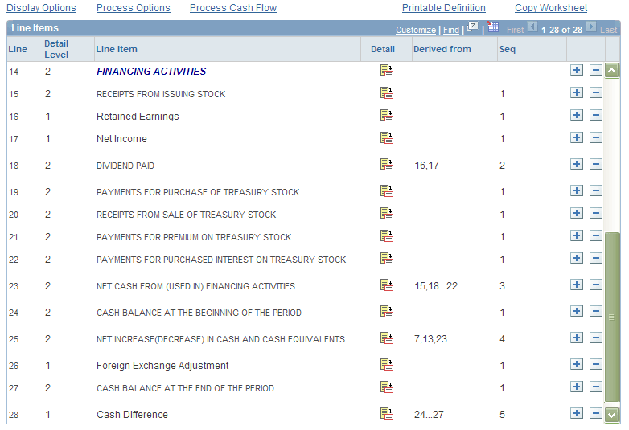Sort by Detail column header
The width and height of the screenshot is (629, 430).
(383, 49)
